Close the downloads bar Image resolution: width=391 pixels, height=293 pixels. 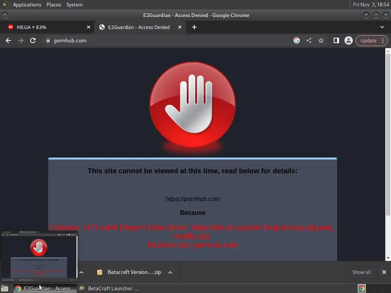[384, 272]
